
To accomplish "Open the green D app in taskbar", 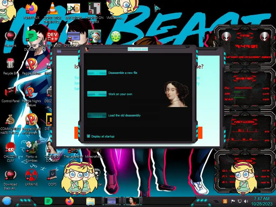I will click(x=49, y=201).
